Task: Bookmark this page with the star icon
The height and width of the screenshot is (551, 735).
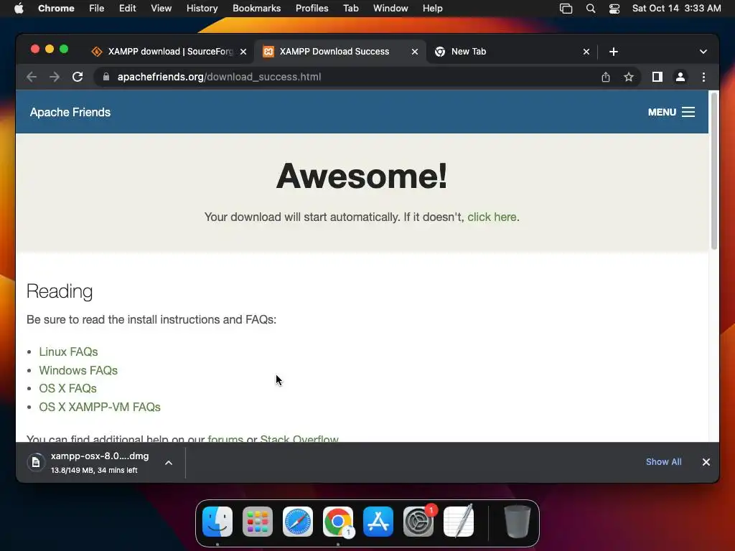Action: click(629, 77)
